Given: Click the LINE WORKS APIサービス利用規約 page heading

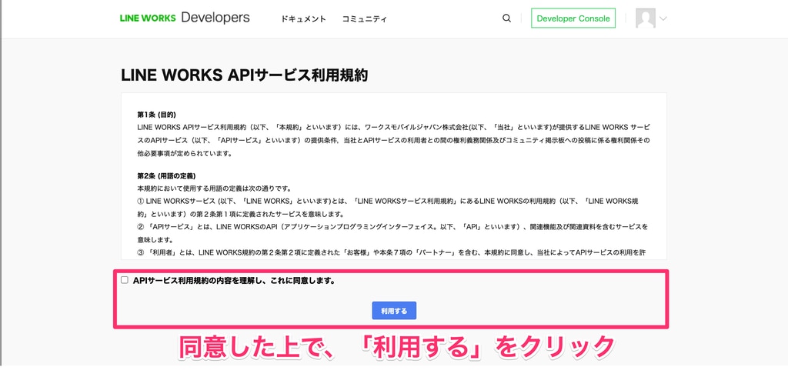Looking at the screenshot, I should coord(244,75).
